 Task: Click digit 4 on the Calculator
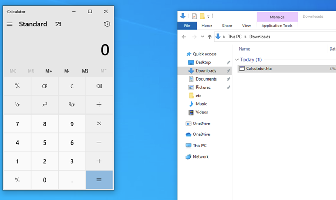[17, 142]
